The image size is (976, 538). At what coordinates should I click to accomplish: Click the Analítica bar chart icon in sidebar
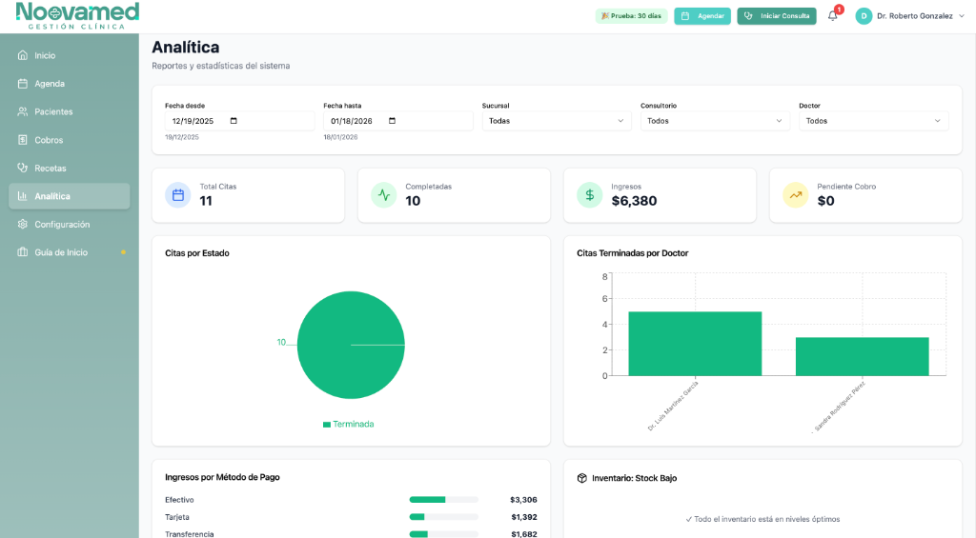pos(23,196)
